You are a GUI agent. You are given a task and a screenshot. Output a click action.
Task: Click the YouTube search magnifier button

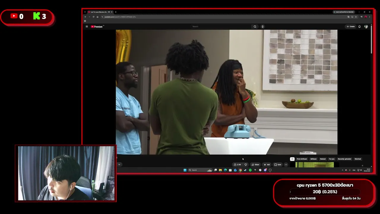pos(255,26)
